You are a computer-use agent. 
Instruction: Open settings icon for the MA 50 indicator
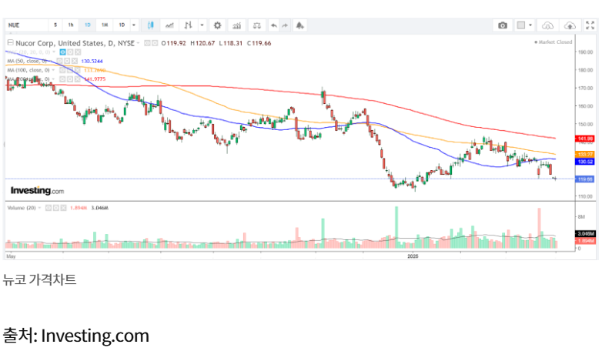pyautogui.click(x=67, y=61)
